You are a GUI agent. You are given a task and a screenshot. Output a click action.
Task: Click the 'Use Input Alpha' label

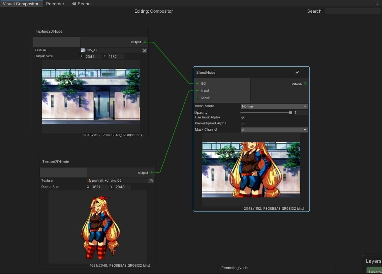click(207, 117)
